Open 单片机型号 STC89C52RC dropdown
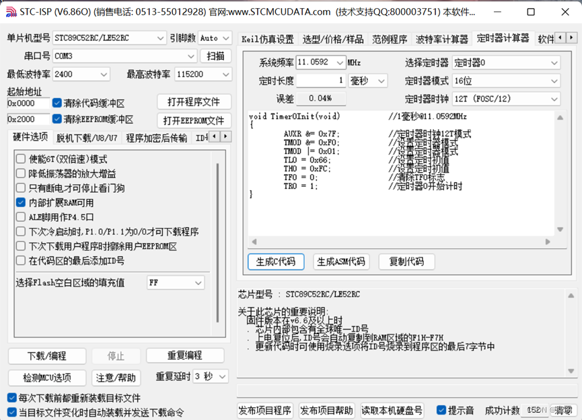Viewport: 582px width, 420px height. tap(109, 38)
